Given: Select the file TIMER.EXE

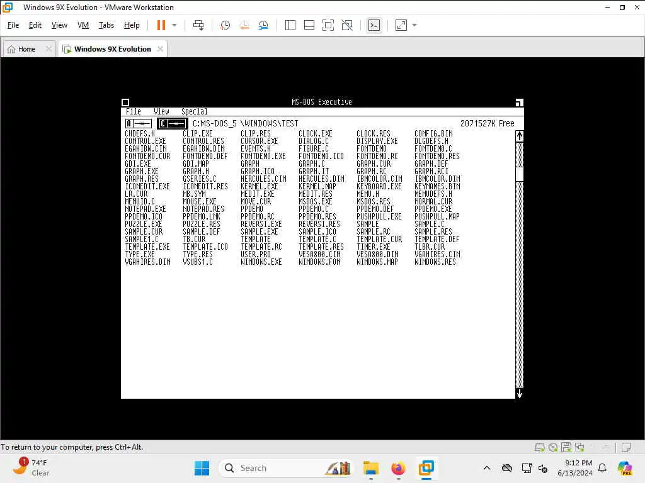Looking at the screenshot, I should (x=374, y=247).
